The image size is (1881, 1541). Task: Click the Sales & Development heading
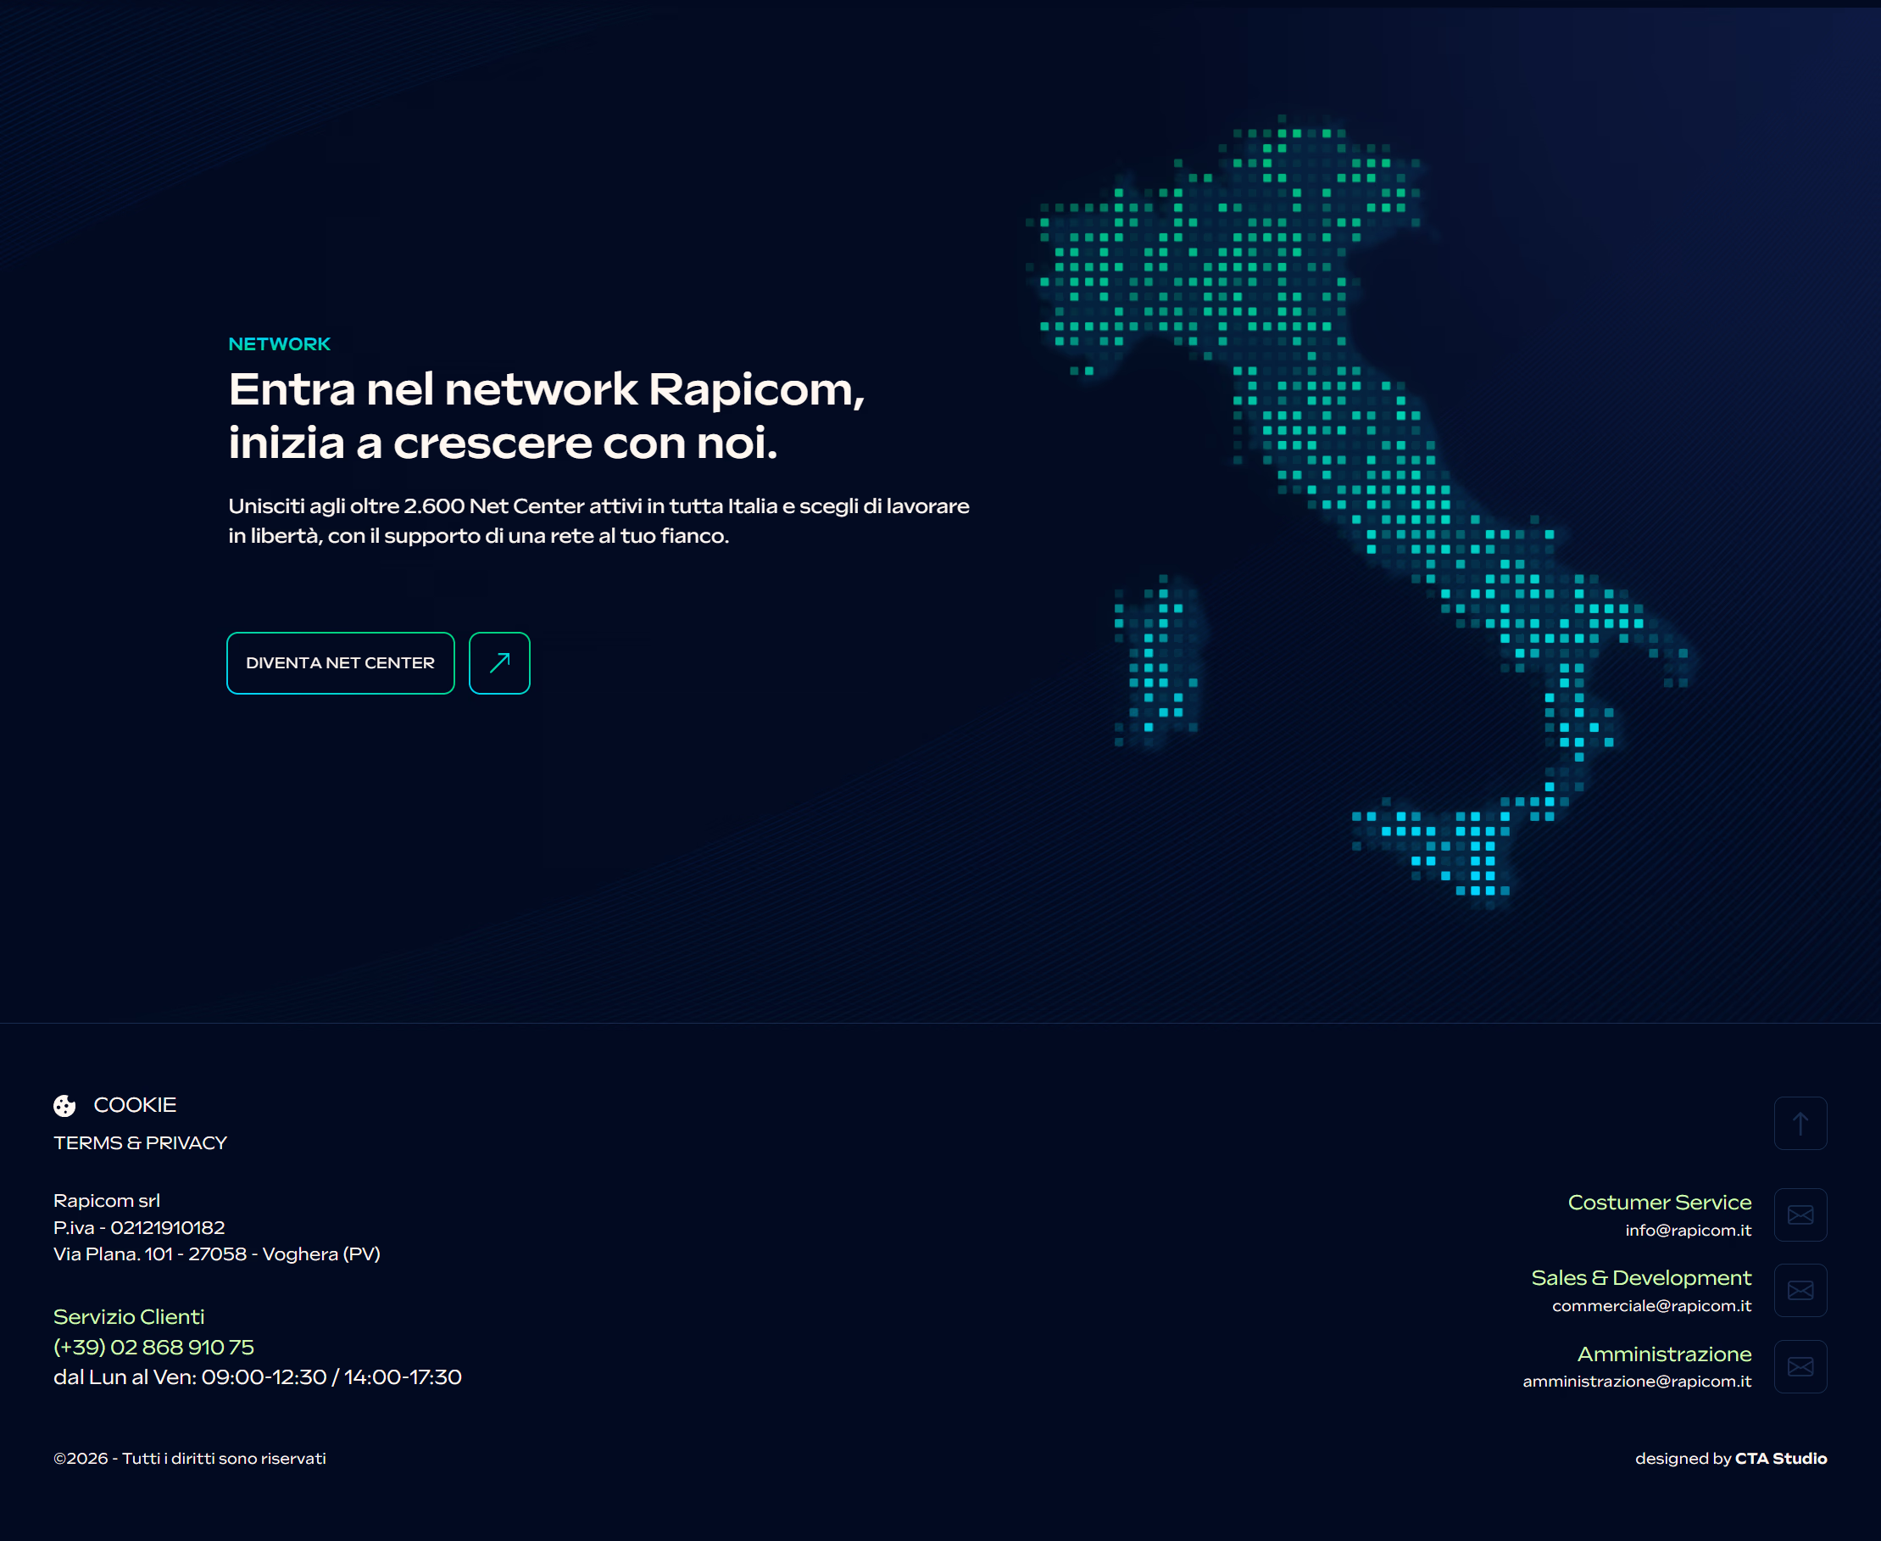click(x=1641, y=1277)
